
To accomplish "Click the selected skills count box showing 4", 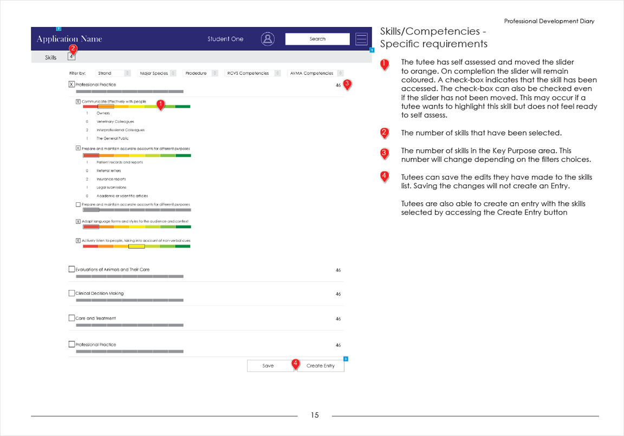I will [71, 56].
